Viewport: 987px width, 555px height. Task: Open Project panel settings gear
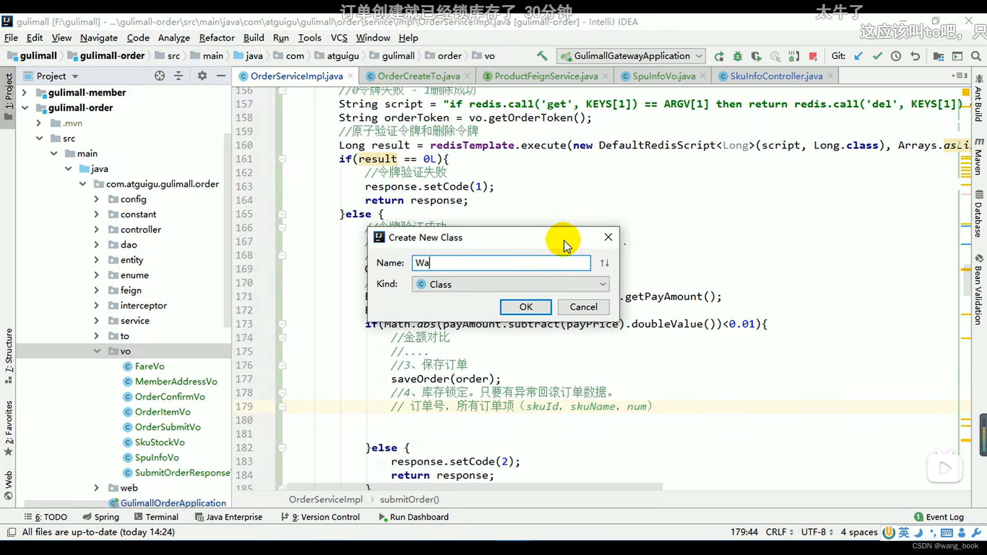pyautogui.click(x=202, y=76)
